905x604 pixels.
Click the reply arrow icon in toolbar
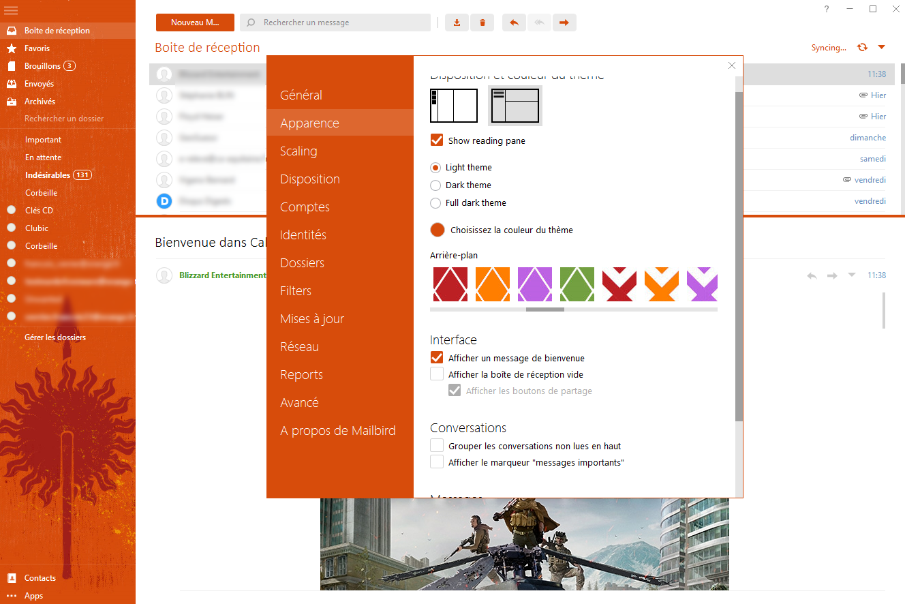515,22
